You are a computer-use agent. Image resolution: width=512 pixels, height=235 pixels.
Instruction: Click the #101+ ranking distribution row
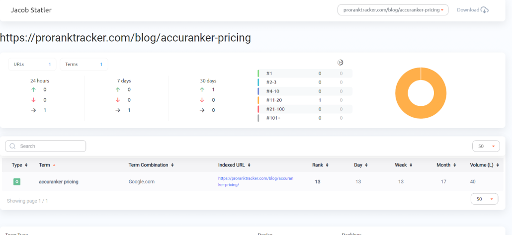(305, 118)
